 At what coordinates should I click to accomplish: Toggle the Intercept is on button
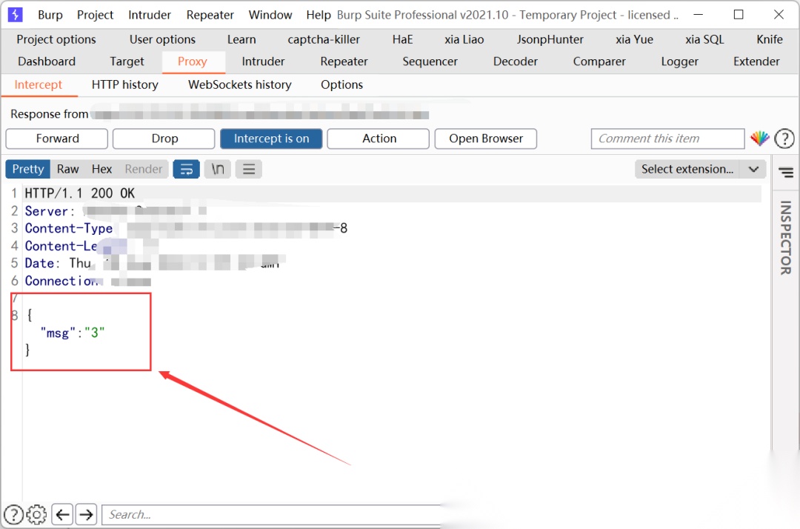271,139
